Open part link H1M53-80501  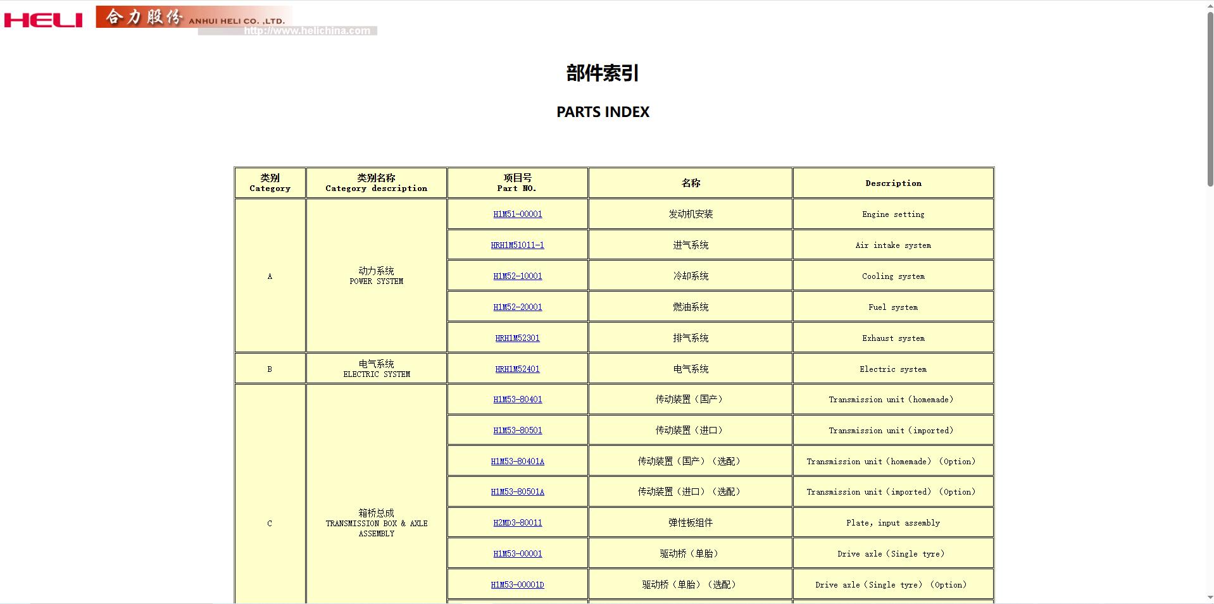[517, 431]
